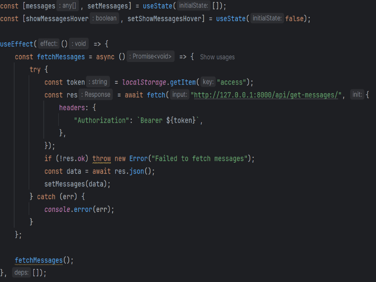Click the initialState hint before empty array
Image resolution: width=376 pixels, height=282 pixels.
[x=193, y=6]
